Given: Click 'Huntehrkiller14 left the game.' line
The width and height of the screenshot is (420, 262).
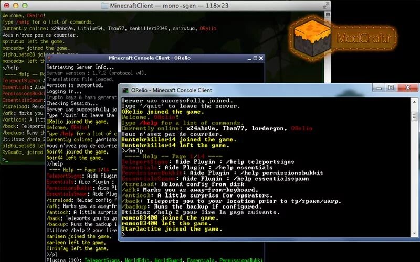Looking at the screenshot, I should coord(175,146).
